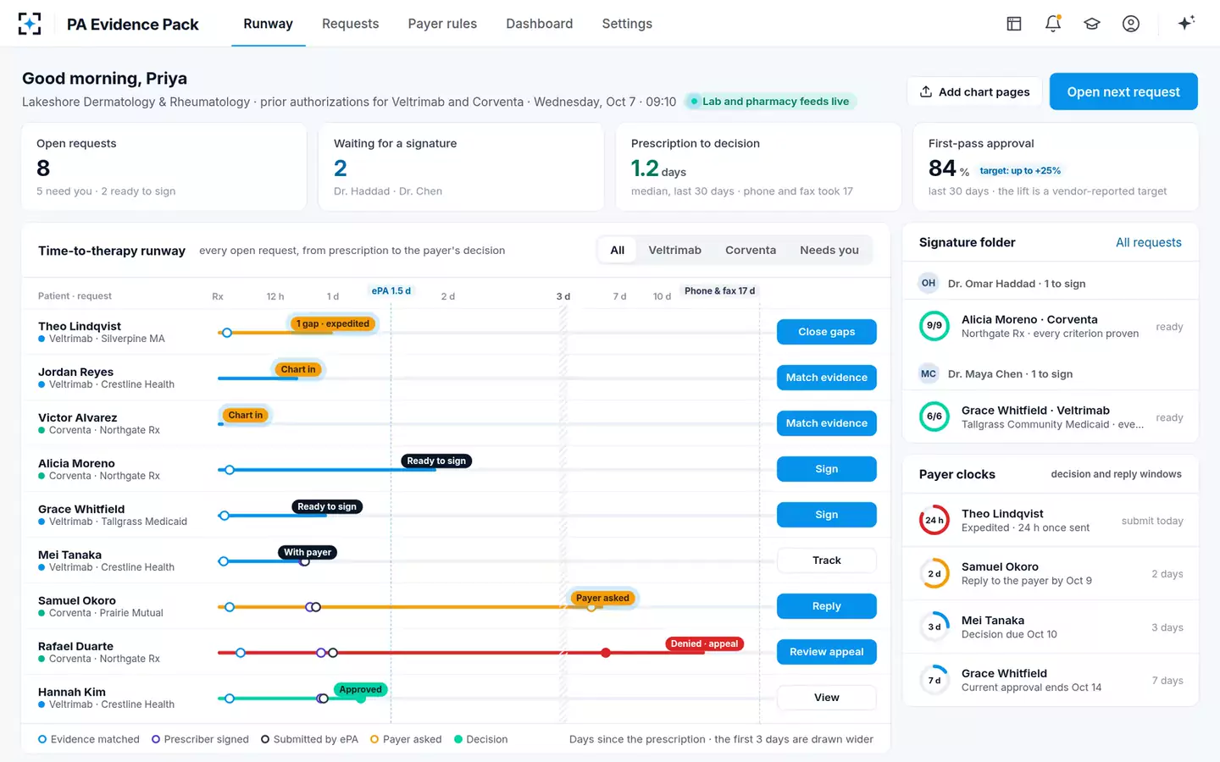1220x762 pixels.
Task: Click Grace Whitfield 7 d clock ring
Action: 934,681
